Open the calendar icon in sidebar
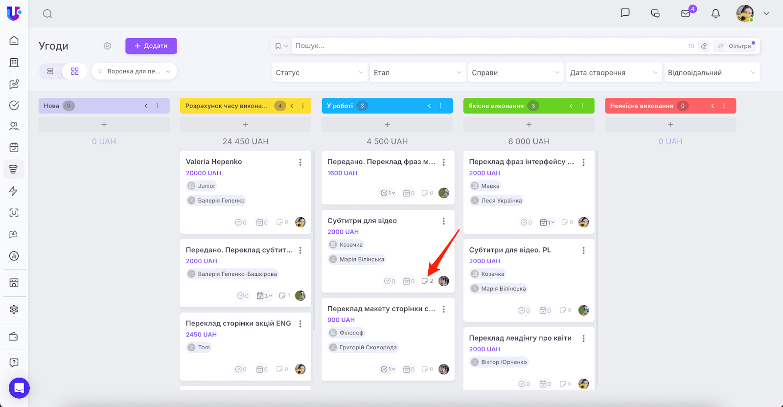 point(14,147)
